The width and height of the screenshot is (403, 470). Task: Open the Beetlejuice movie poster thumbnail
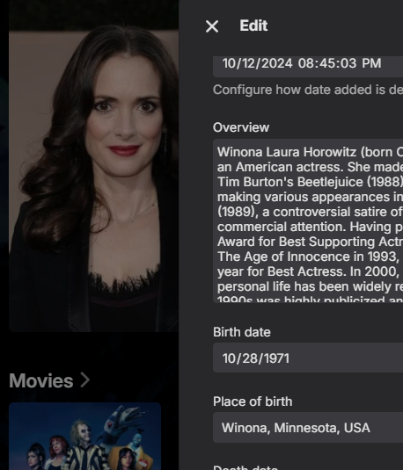pyautogui.click(x=85, y=437)
